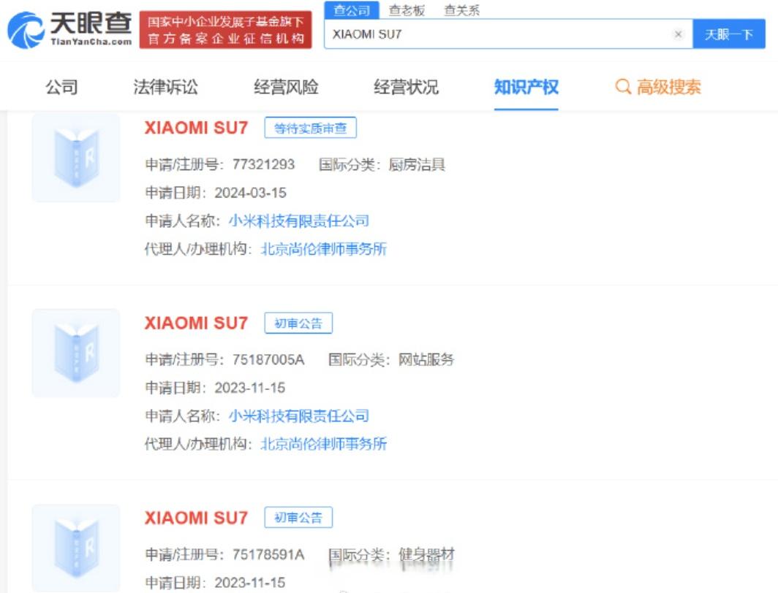
Task: Clear the search box with the X icon
Action: tap(678, 34)
